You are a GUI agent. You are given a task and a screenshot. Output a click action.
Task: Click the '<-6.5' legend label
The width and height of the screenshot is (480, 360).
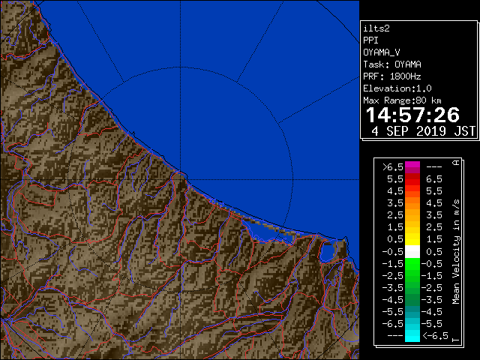tap(435, 336)
